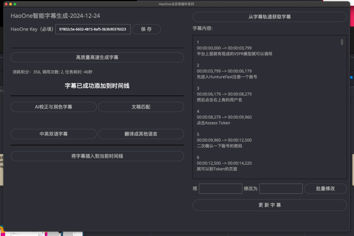Click subtitle line 平台上面就有现成的VSPR模型就可以调用
Viewport: 354px width, 236px height.
coord(234,54)
